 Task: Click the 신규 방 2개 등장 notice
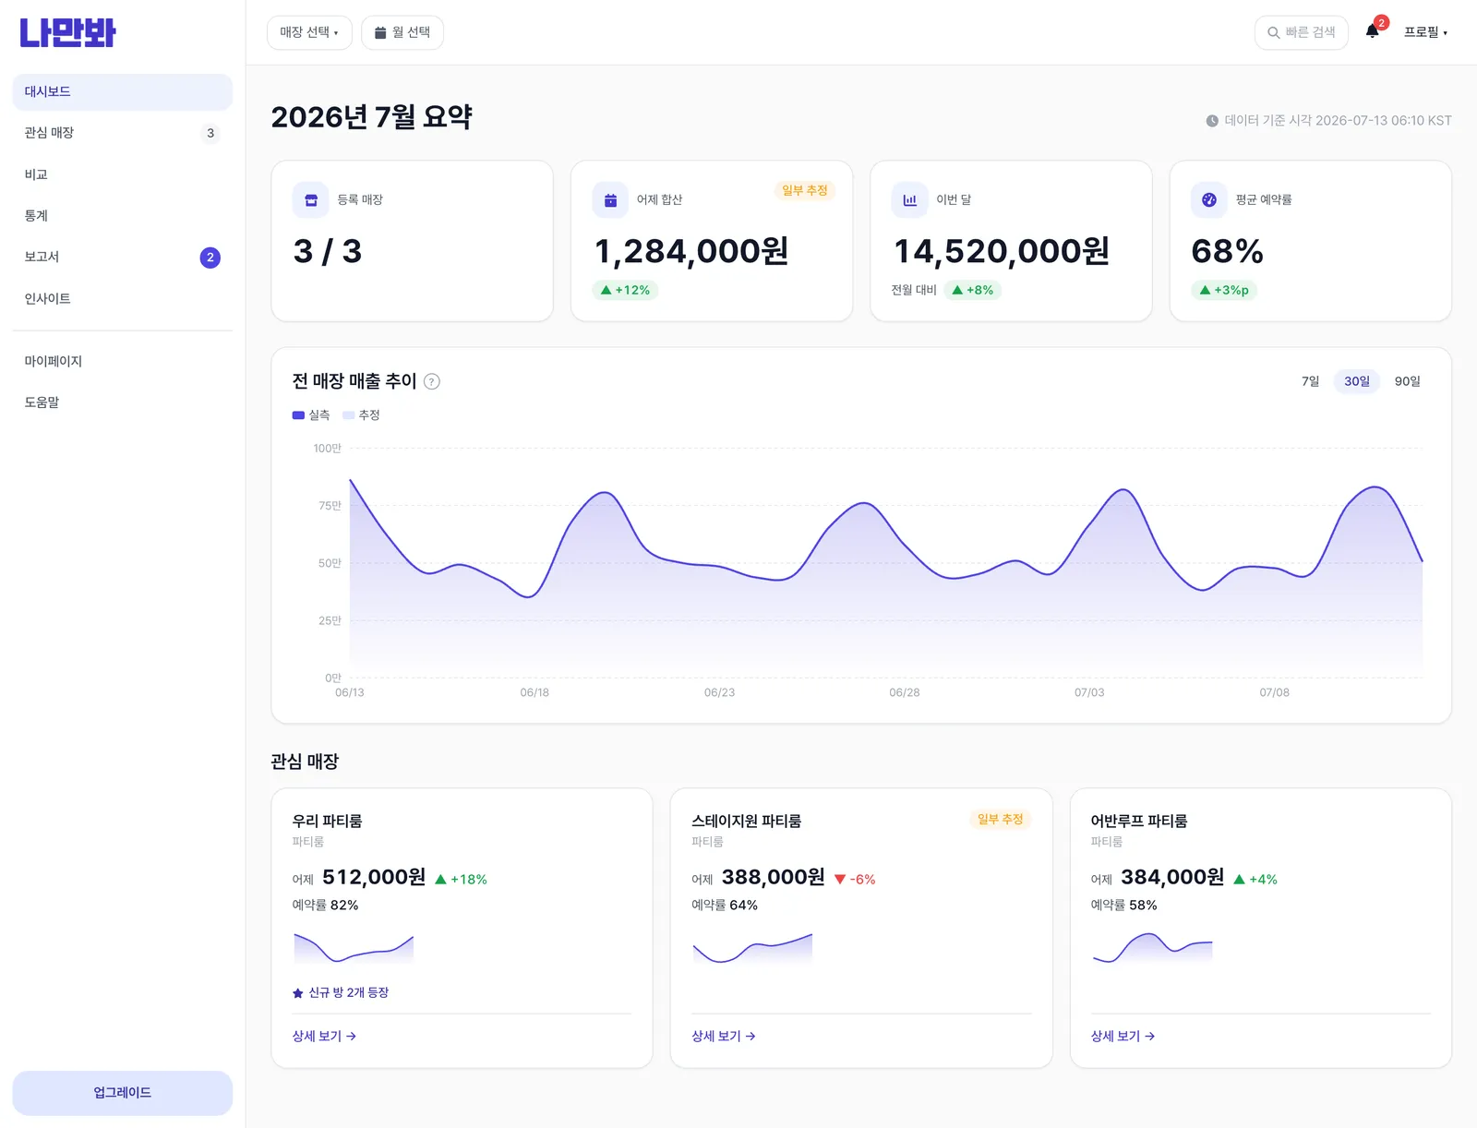tap(341, 993)
